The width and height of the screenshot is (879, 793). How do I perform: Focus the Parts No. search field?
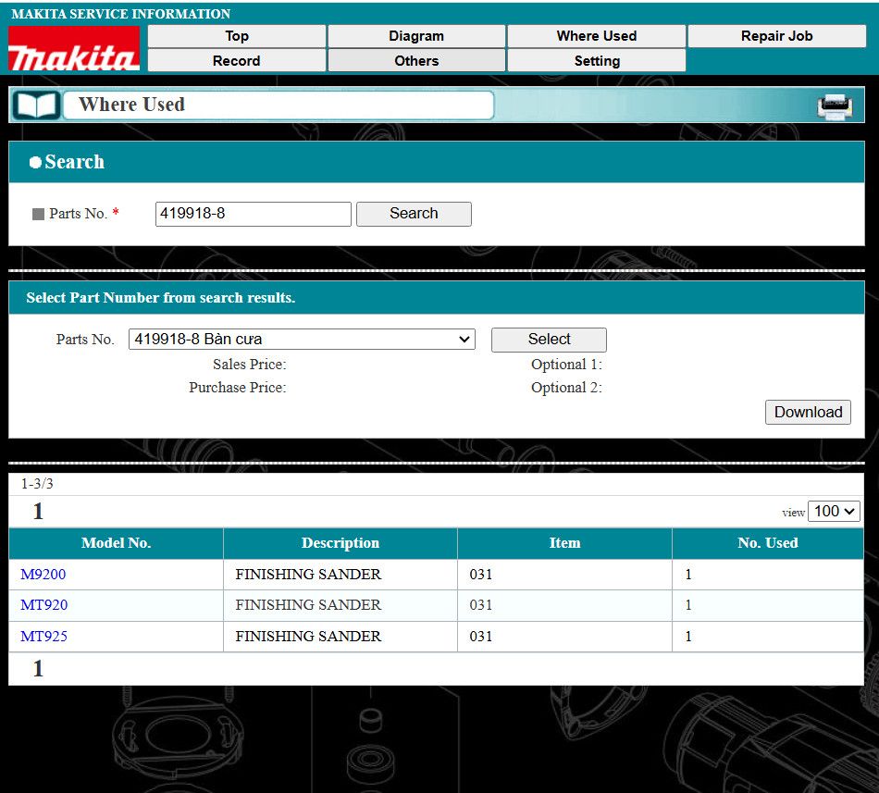254,214
